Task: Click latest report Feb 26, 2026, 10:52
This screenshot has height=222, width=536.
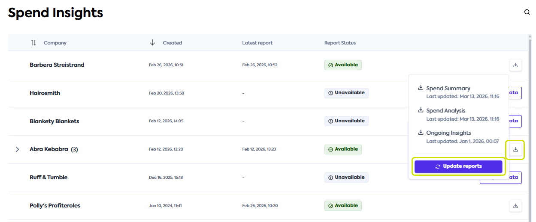Action: (260, 65)
